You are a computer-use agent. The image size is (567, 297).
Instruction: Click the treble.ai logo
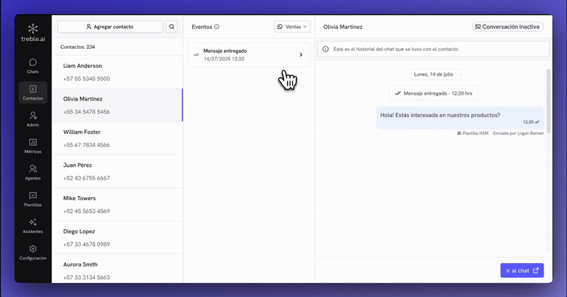point(33,33)
